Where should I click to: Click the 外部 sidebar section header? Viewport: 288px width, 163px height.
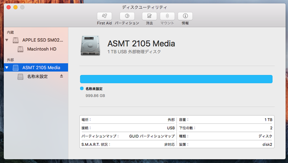[10, 60]
